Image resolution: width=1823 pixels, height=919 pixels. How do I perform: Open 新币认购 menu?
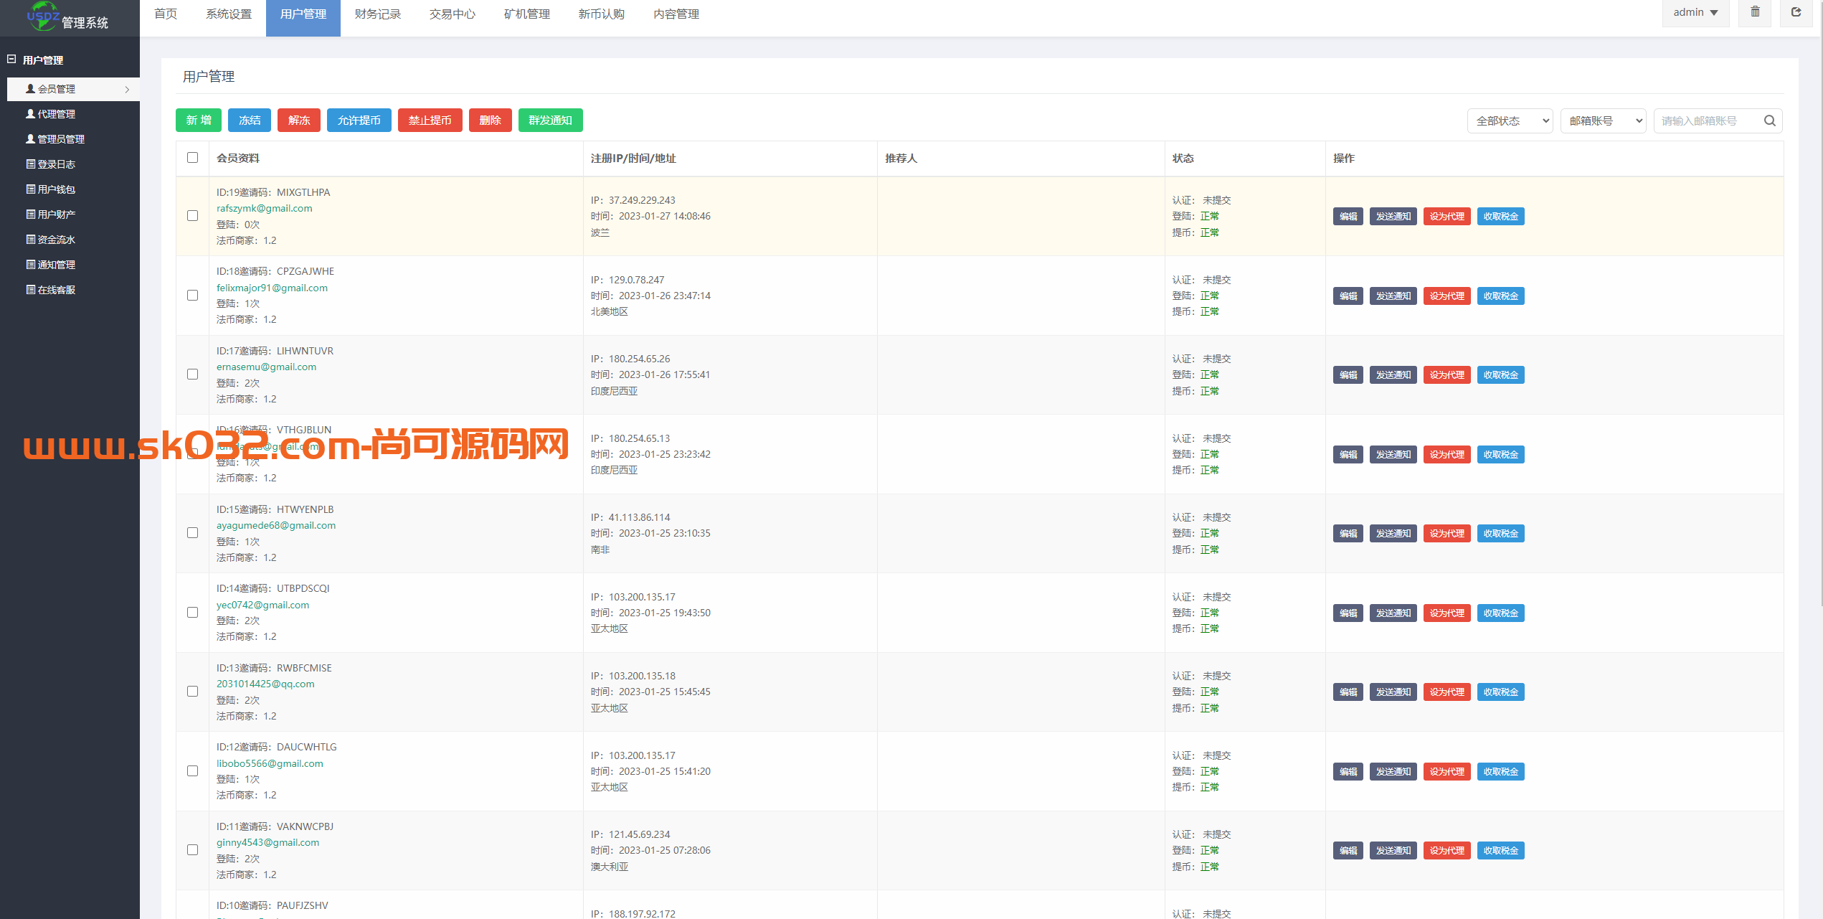(x=602, y=14)
